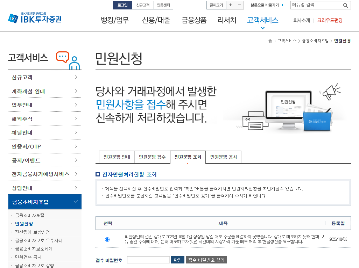Expand the 계좌개설 안내 sidebar menu

(x=45, y=91)
